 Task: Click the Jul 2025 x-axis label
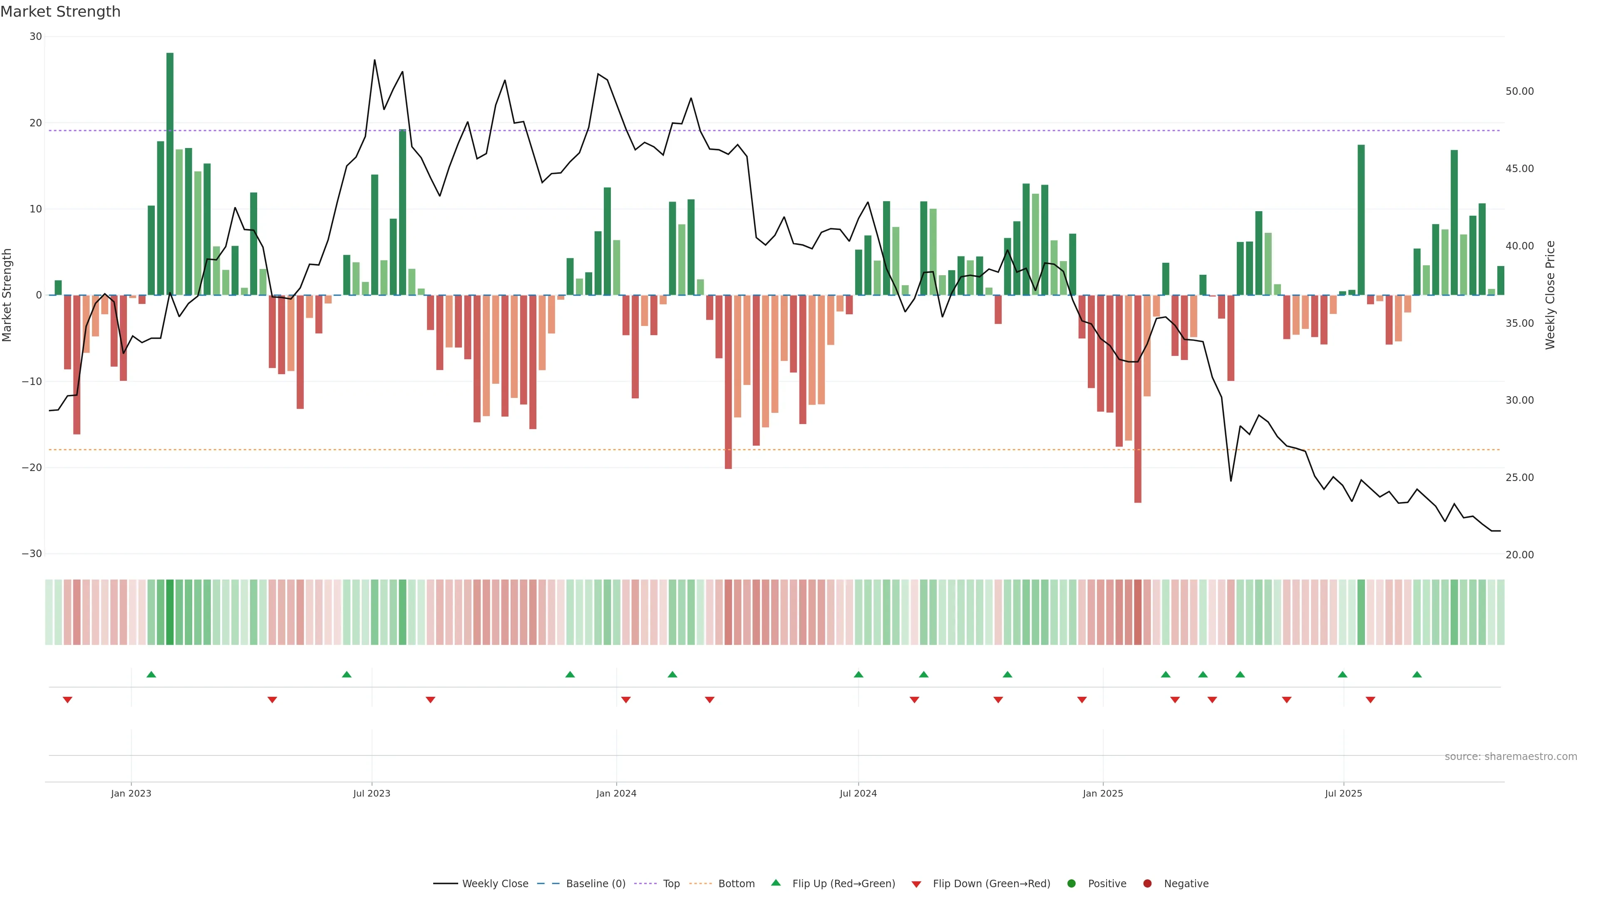pos(1344,793)
